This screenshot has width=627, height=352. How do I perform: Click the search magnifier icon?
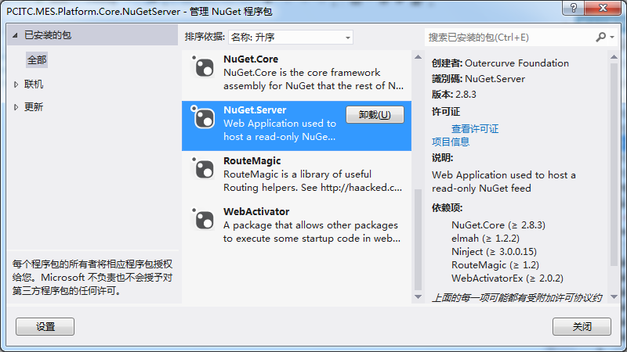[x=600, y=37]
